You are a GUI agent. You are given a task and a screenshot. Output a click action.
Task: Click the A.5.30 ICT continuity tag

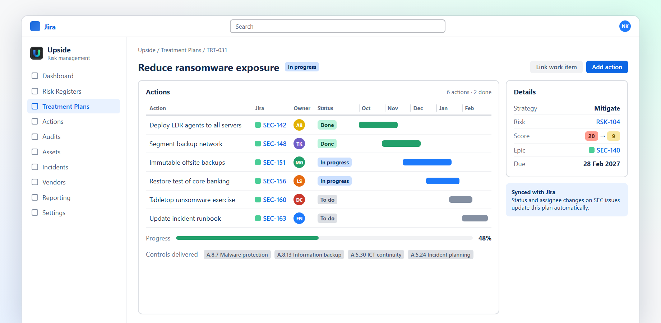376,254
